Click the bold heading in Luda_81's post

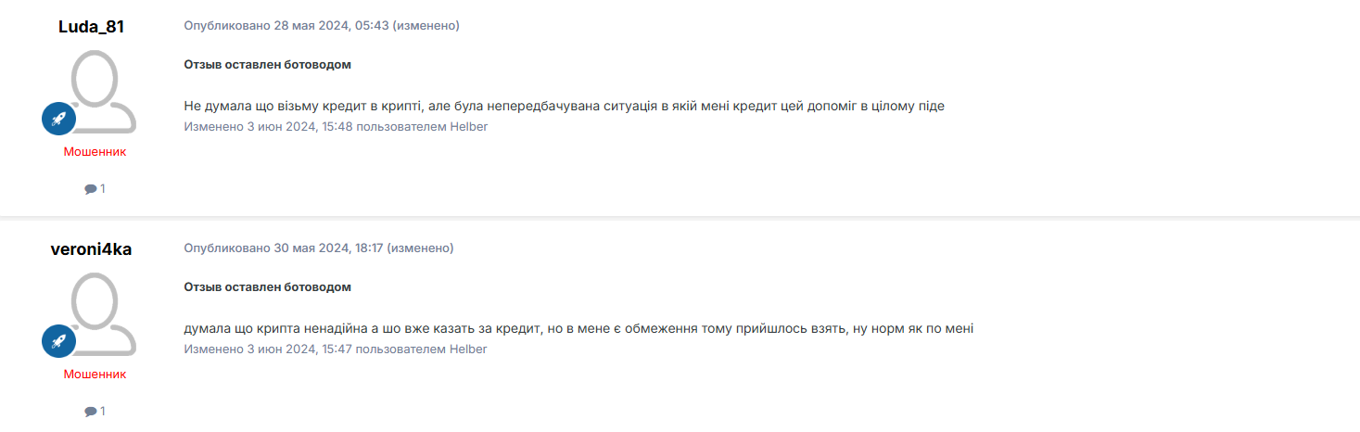pyautogui.click(x=267, y=65)
